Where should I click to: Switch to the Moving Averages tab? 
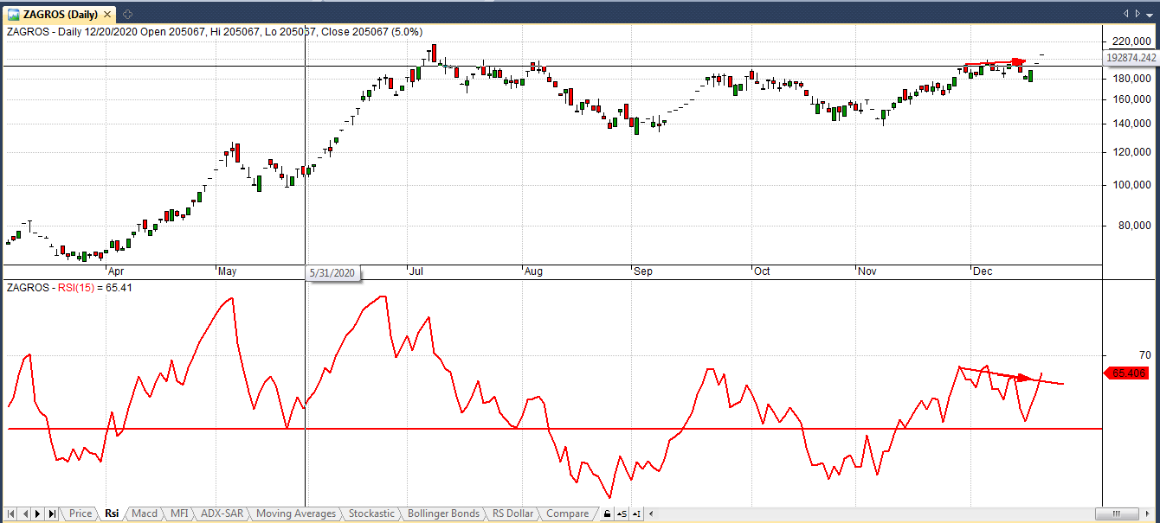pos(295,513)
